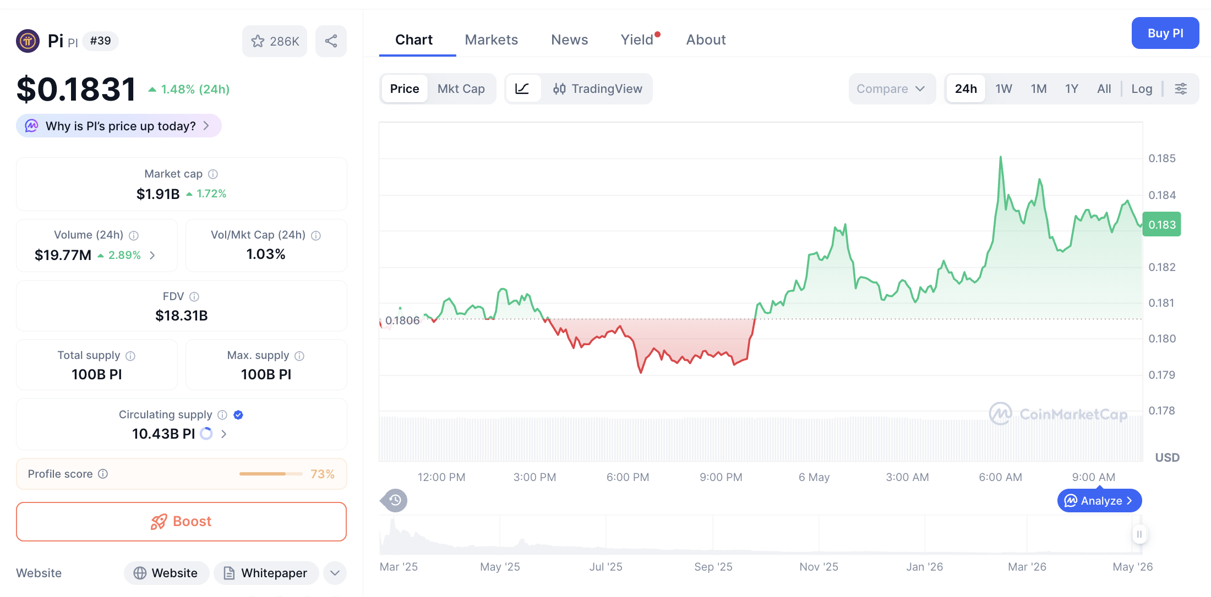Open the News tab
1211x597 pixels.
click(570, 40)
